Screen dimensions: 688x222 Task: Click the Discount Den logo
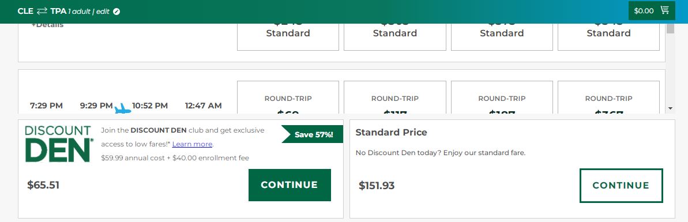coord(59,144)
